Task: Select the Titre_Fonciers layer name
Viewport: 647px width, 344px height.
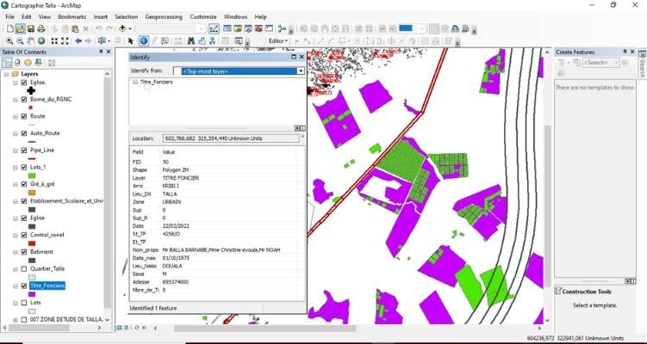Action: [x=47, y=286]
